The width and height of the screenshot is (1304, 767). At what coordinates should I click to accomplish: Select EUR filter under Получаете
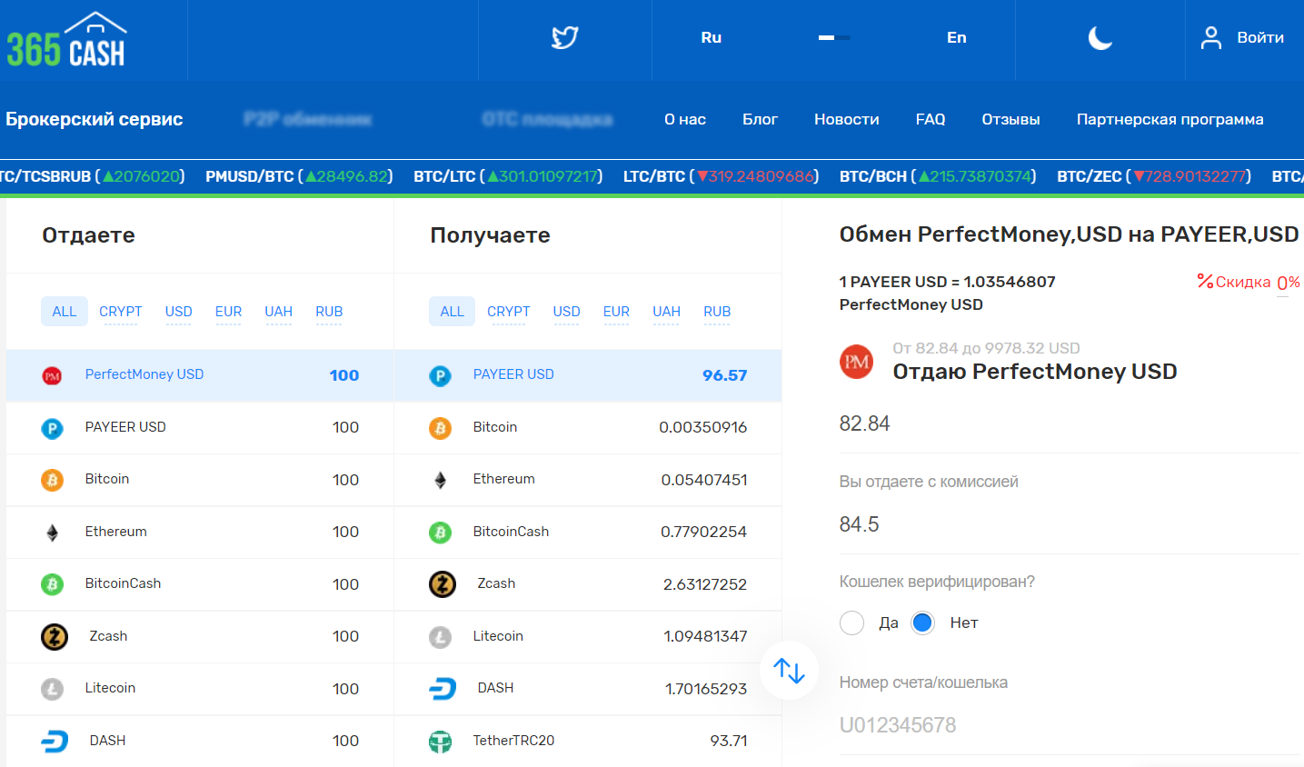pyautogui.click(x=616, y=312)
